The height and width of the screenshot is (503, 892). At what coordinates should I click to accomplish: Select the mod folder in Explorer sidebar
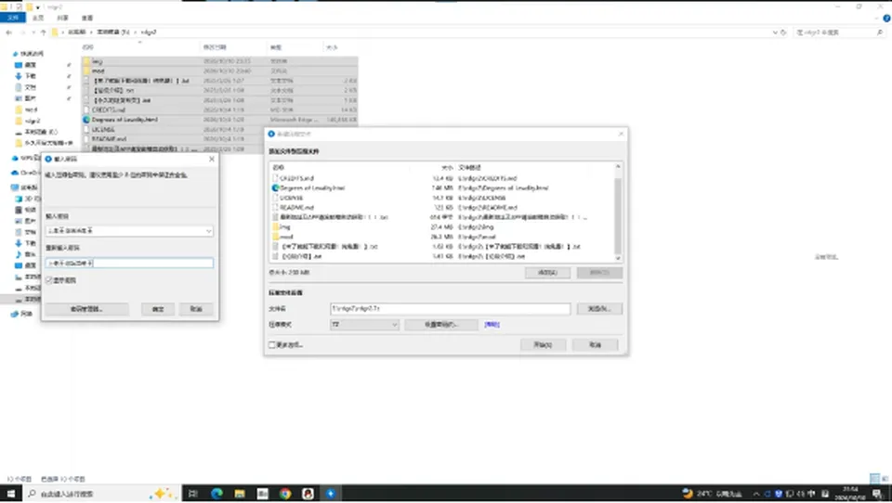(x=32, y=110)
